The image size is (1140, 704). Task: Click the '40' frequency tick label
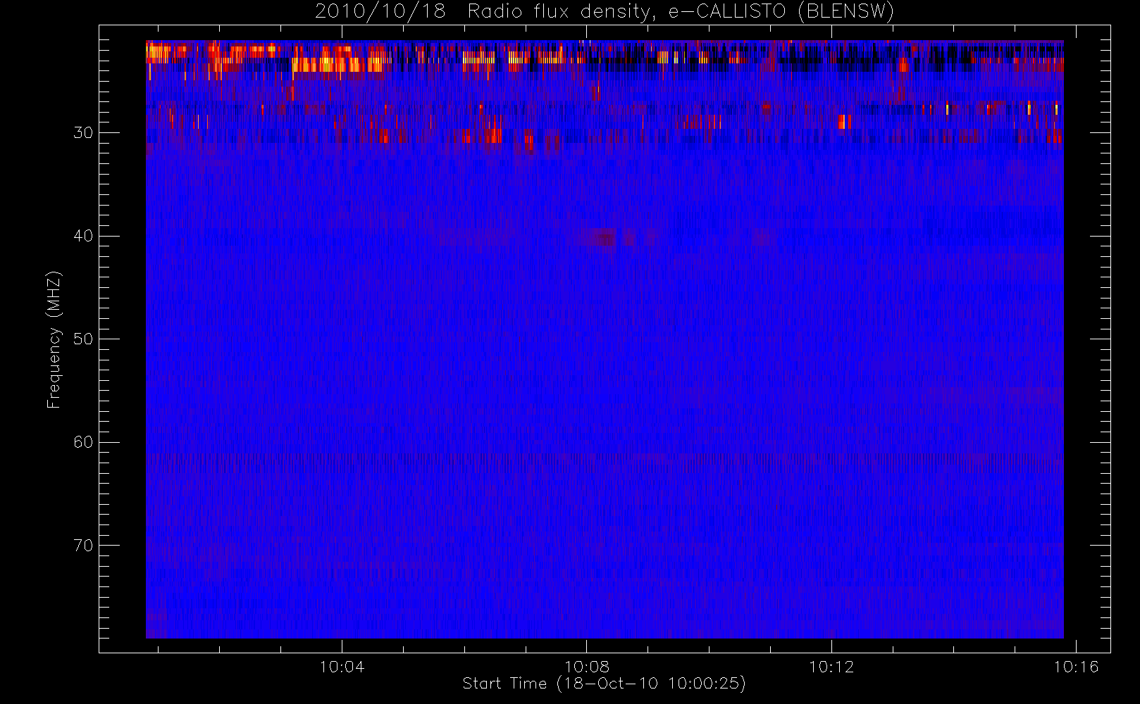[83, 236]
